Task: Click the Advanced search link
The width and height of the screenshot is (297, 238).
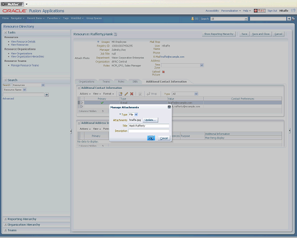Action: click(8, 99)
